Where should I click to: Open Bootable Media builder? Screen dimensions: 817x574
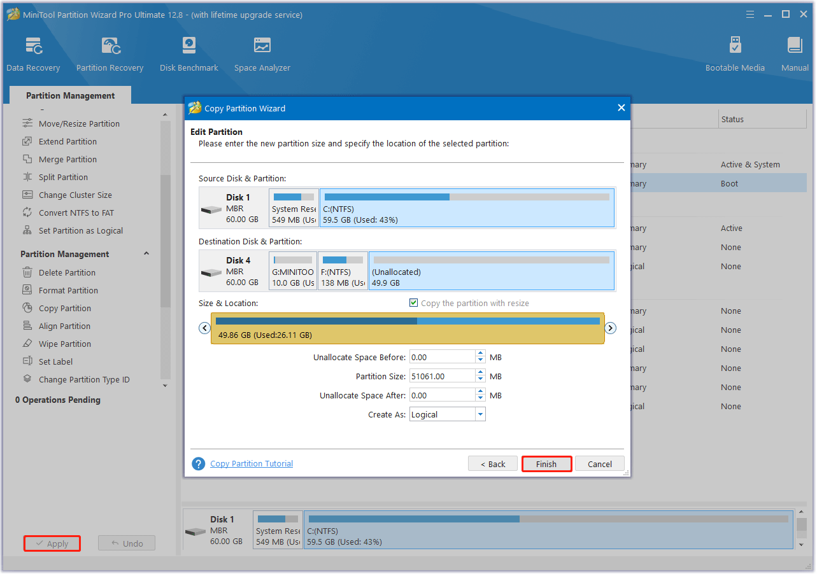point(735,54)
